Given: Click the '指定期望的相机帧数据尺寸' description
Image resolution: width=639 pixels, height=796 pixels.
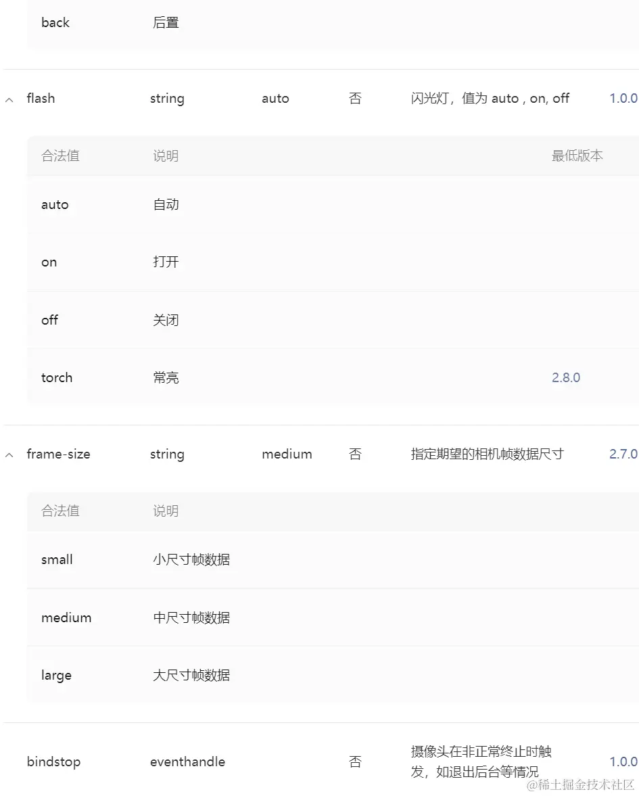Looking at the screenshot, I should [x=488, y=454].
